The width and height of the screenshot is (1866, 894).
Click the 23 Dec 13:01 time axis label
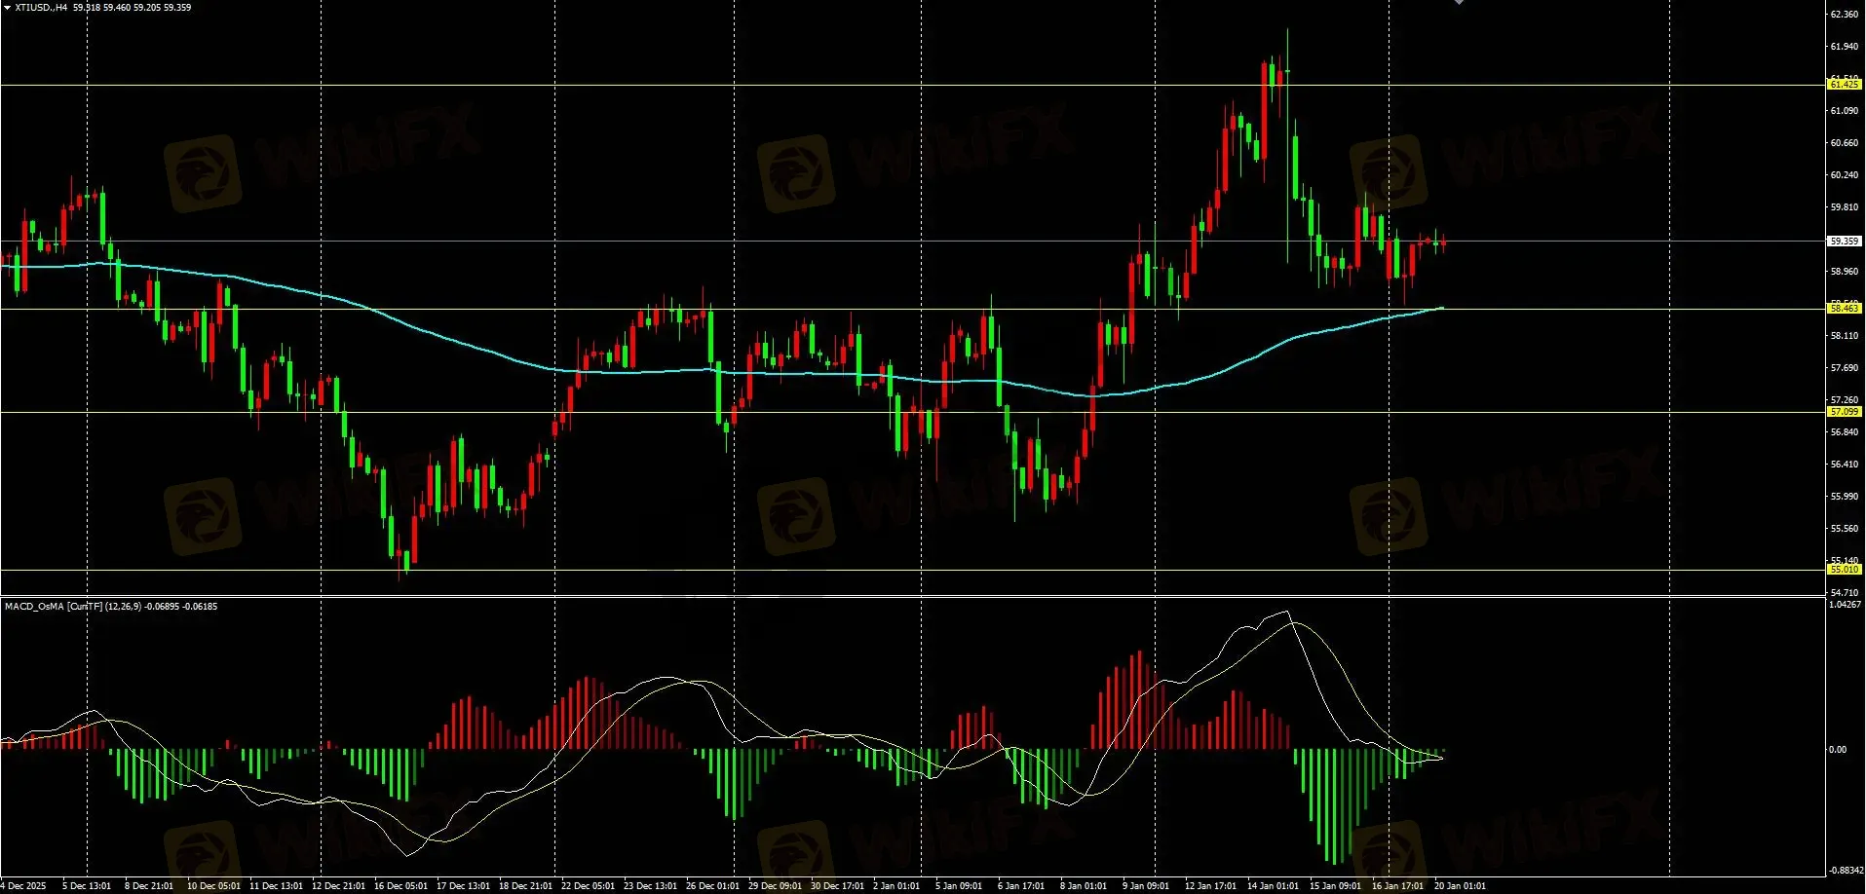(x=650, y=886)
